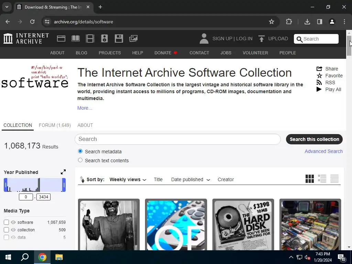Open File Explorer from taskbar

(x=59, y=257)
